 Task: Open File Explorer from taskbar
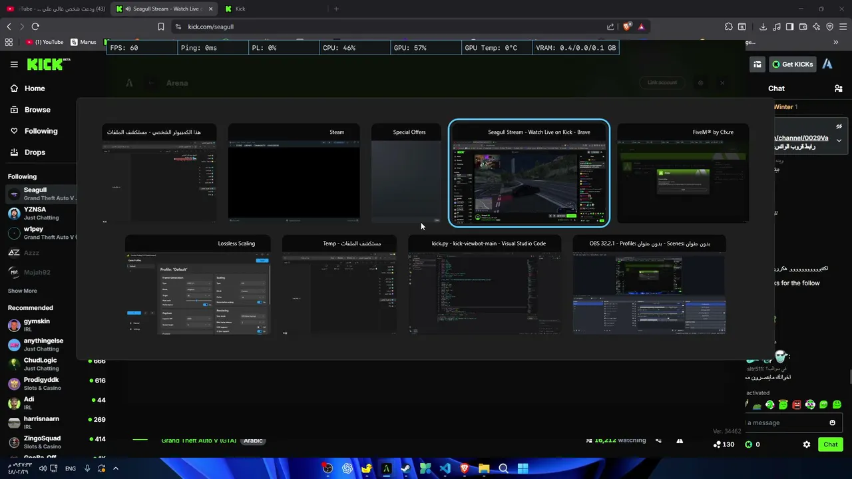[x=484, y=468]
